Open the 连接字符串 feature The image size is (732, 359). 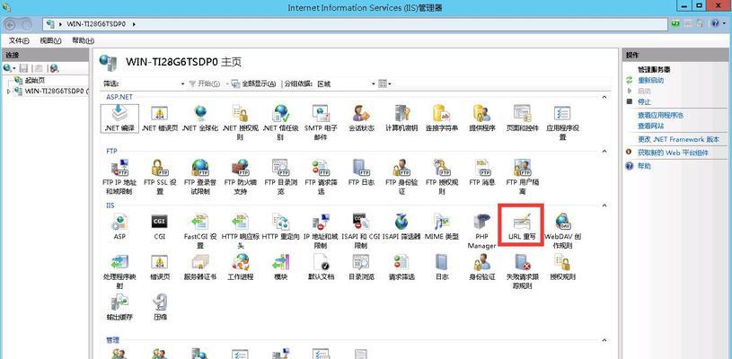pyautogui.click(x=442, y=118)
